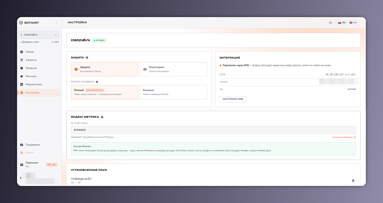
Task: Switch interface language to EN
Action: click(353, 23)
